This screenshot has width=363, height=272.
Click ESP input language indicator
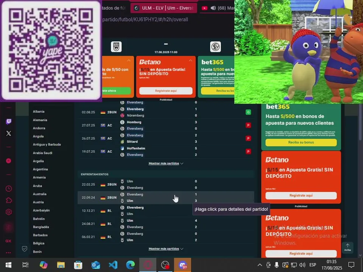(313, 265)
